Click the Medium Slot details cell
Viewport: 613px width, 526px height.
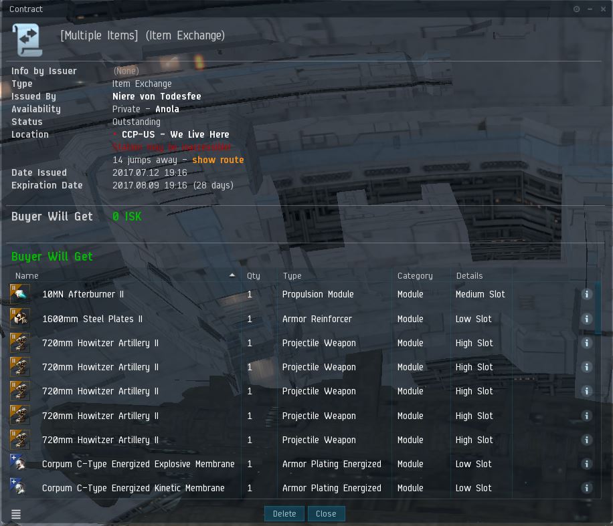pyautogui.click(x=480, y=294)
